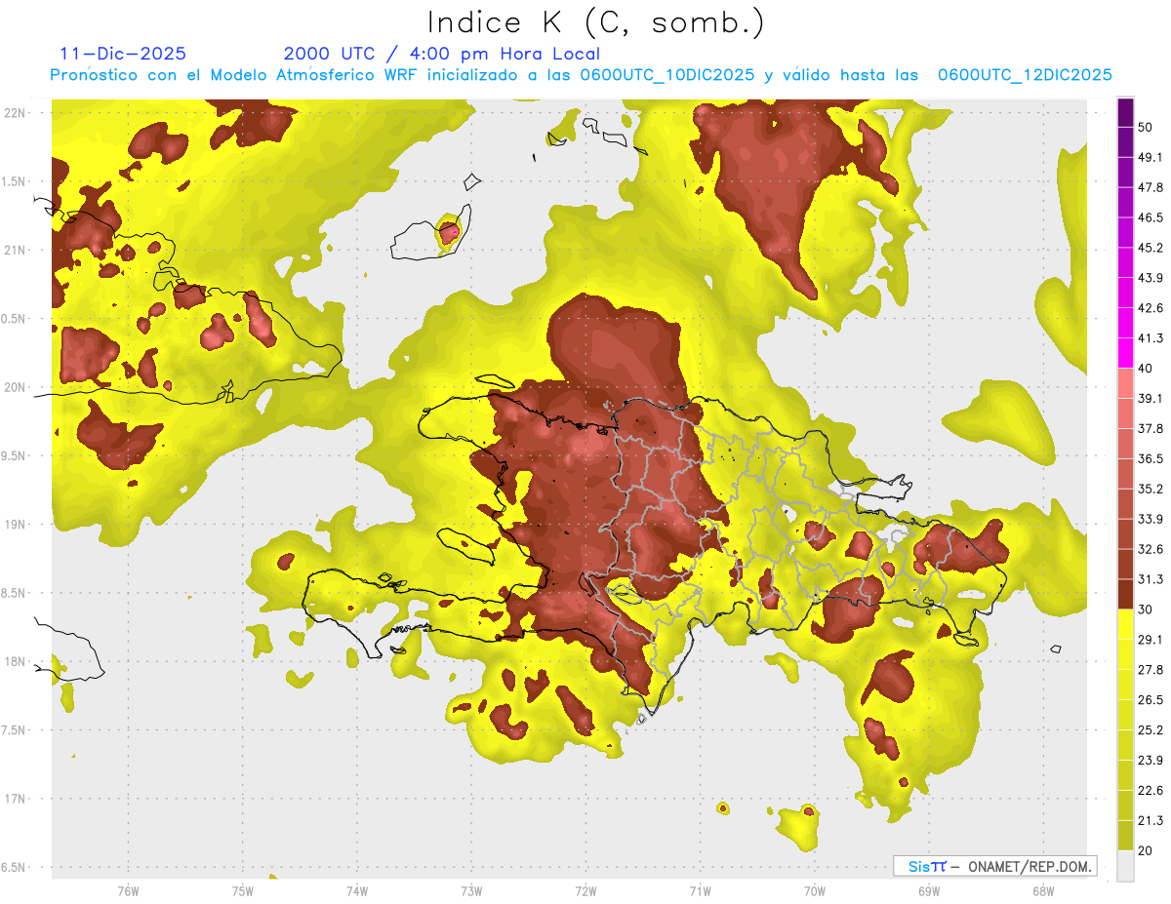Click the time label "2000 UTC / 4:00 pm Hora Local"
Image resolution: width=1171 pixels, height=904 pixels.
[442, 55]
